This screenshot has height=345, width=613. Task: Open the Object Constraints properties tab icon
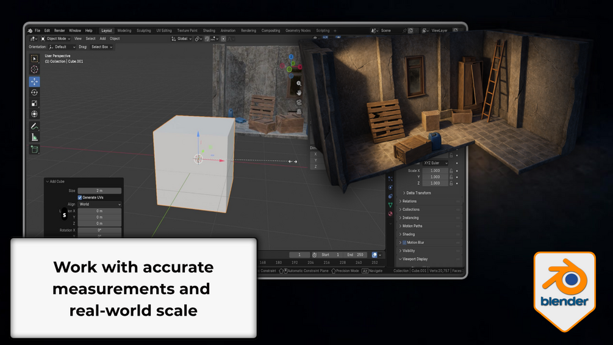point(390,197)
